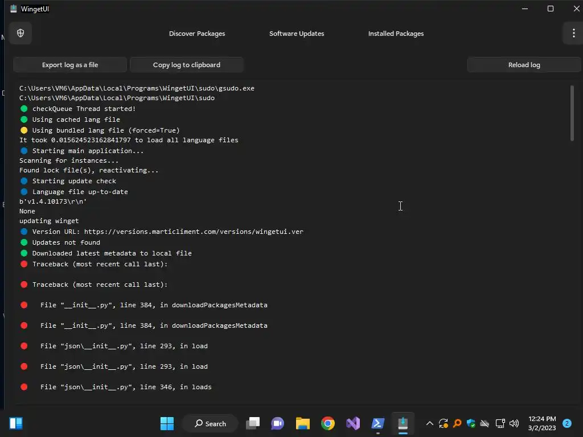Switch to Discover Packages tab
The height and width of the screenshot is (437, 583).
point(196,34)
